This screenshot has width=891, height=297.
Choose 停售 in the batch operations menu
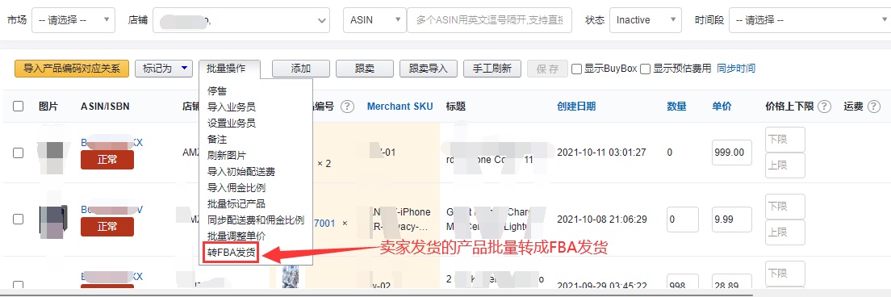(216, 90)
